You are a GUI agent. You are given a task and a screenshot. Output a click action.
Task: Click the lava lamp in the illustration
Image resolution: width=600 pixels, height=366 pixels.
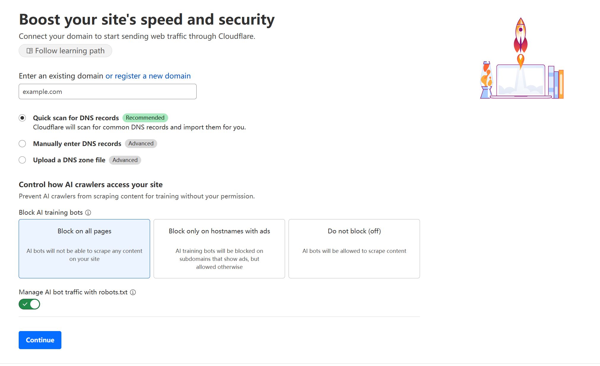coord(486,80)
